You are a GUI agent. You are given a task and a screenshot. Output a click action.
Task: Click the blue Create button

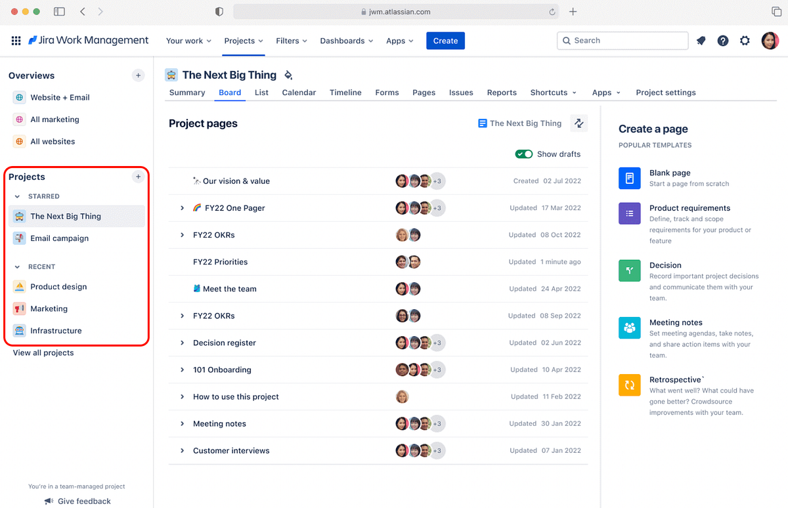(x=445, y=40)
